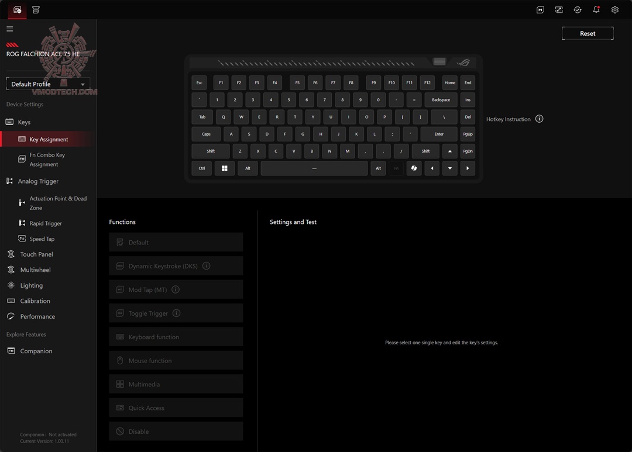
Task: Open Key Assignment page
Action: pos(48,139)
